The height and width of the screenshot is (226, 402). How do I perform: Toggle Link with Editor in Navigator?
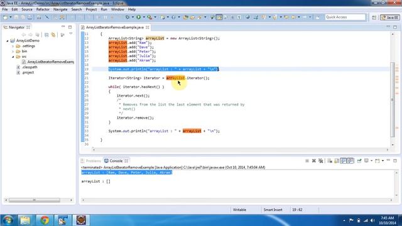53,35
